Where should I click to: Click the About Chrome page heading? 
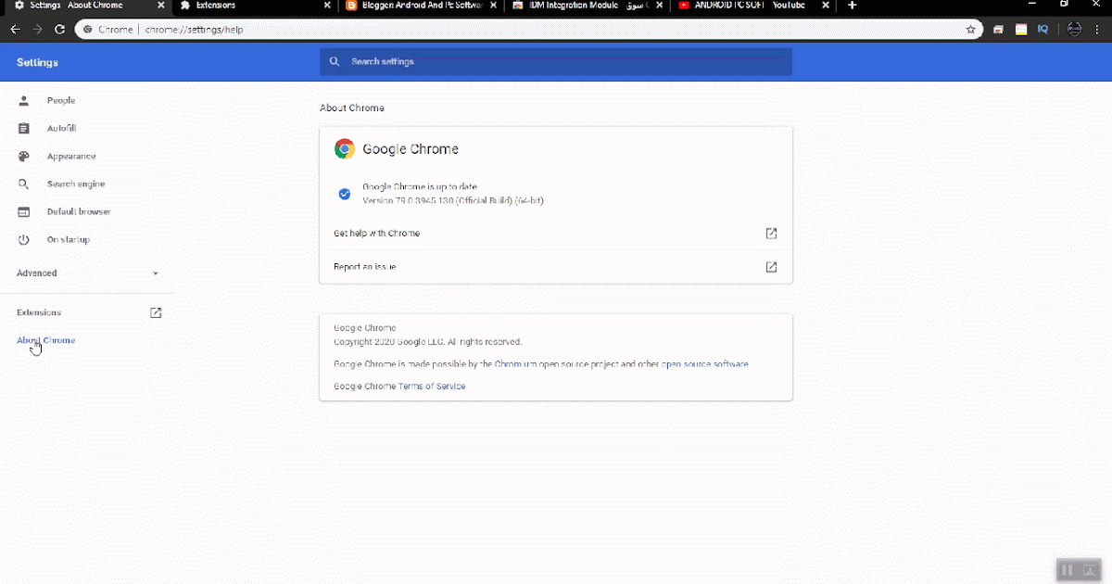352,108
